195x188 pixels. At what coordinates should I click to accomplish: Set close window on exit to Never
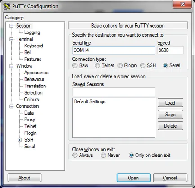pyautogui.click(x=103, y=155)
